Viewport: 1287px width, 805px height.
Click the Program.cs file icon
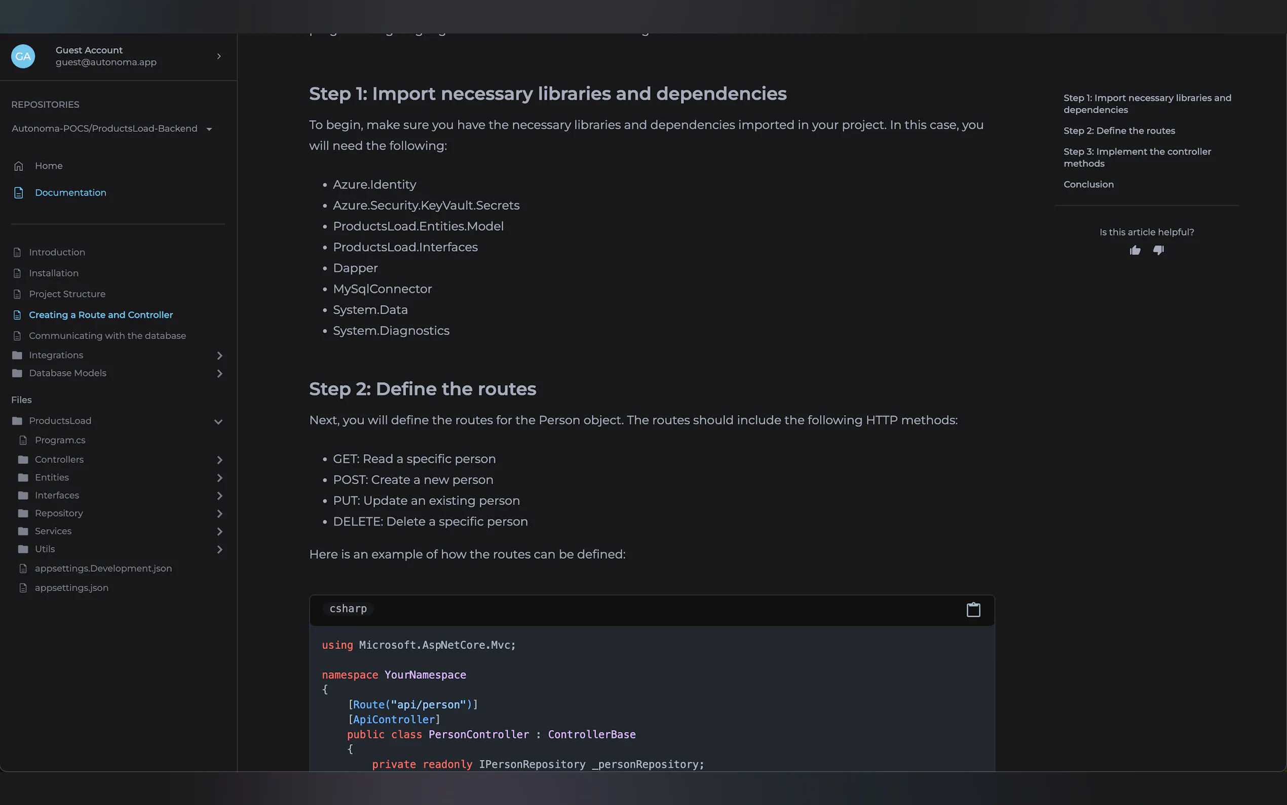[x=23, y=441]
